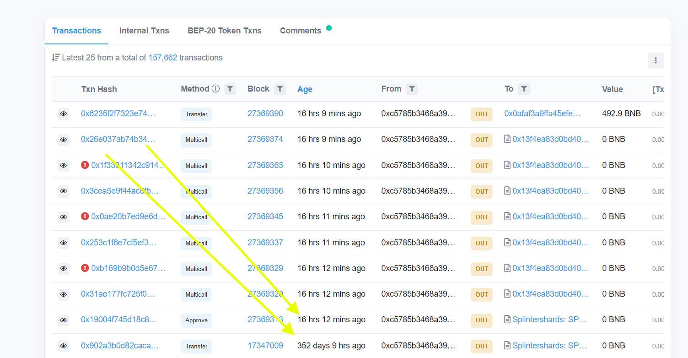Open contract 0x13f4ea83d0bd40 in block 27369374 row

[551, 139]
